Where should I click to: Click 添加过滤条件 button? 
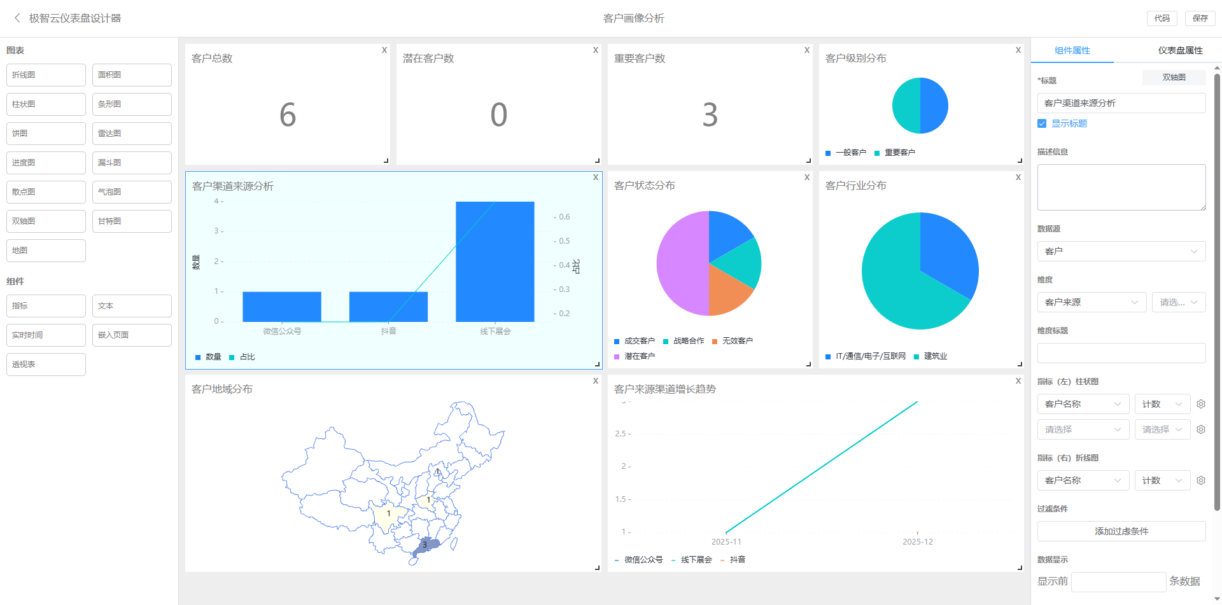(x=1121, y=531)
